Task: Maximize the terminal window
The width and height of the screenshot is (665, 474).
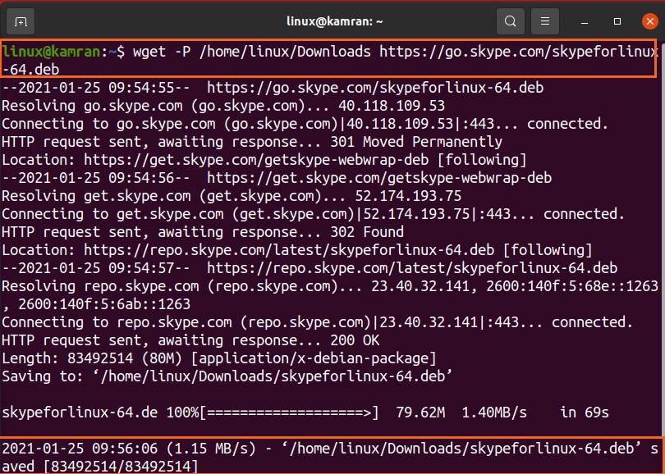Action: coord(617,21)
